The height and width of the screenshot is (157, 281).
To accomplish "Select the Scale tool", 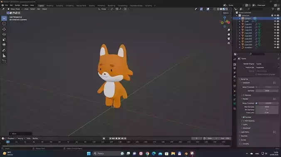I will [4, 39].
